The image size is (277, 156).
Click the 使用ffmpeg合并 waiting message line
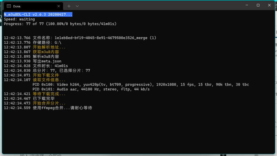(62, 108)
